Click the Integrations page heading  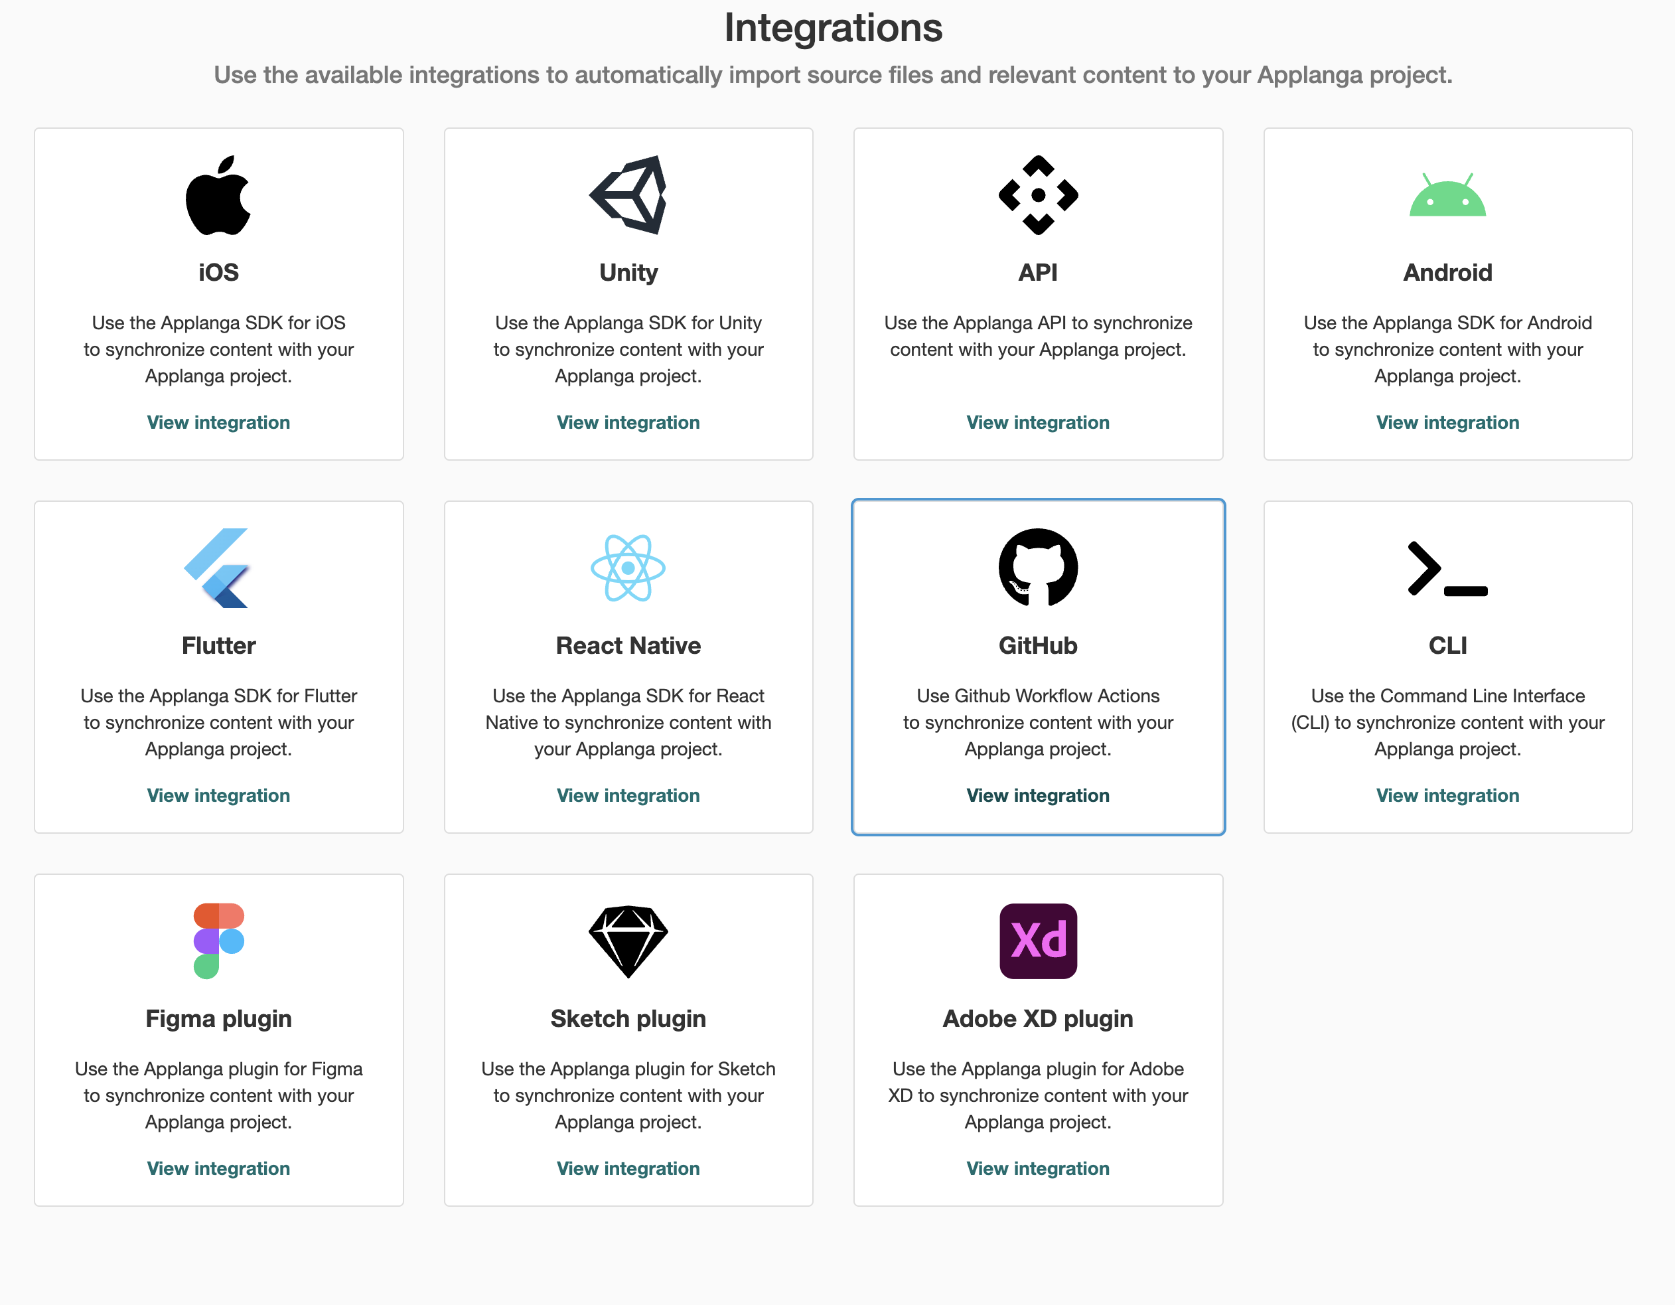pyautogui.click(x=834, y=29)
